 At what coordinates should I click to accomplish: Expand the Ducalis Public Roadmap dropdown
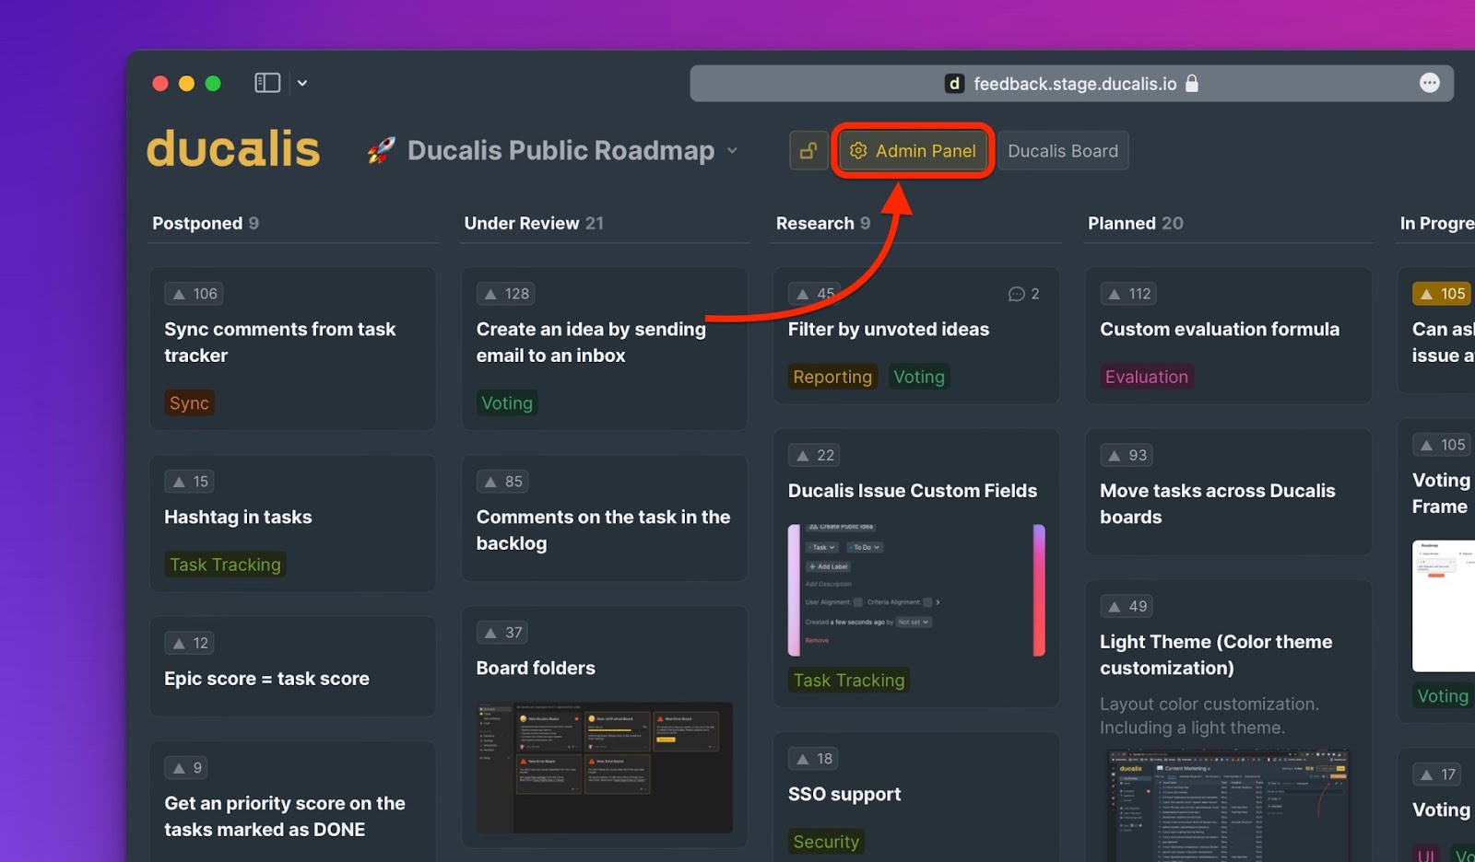(733, 150)
